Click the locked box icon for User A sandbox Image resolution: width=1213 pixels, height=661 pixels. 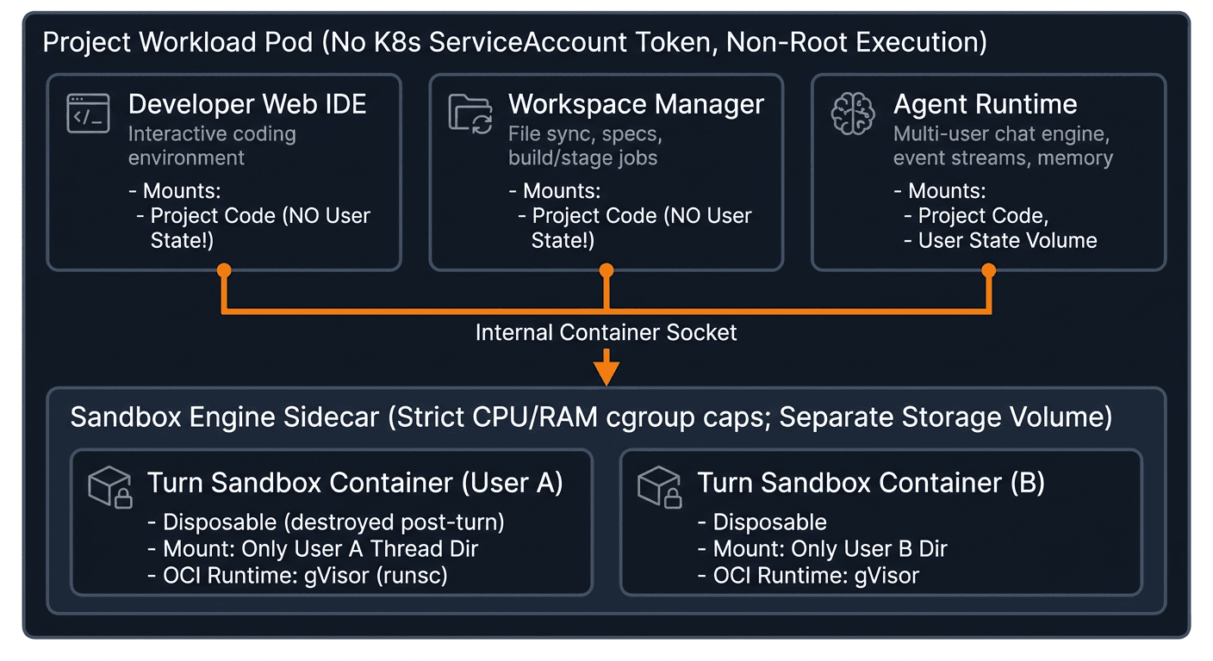click(110, 487)
